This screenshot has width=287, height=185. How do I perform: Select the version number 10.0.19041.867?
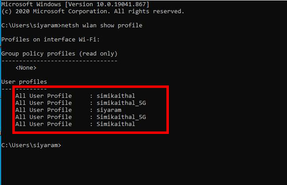click(124, 4)
